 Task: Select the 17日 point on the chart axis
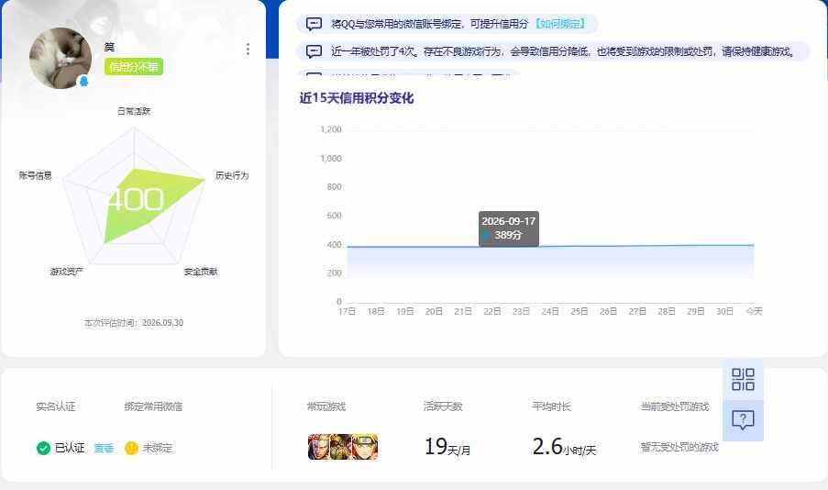click(x=347, y=311)
